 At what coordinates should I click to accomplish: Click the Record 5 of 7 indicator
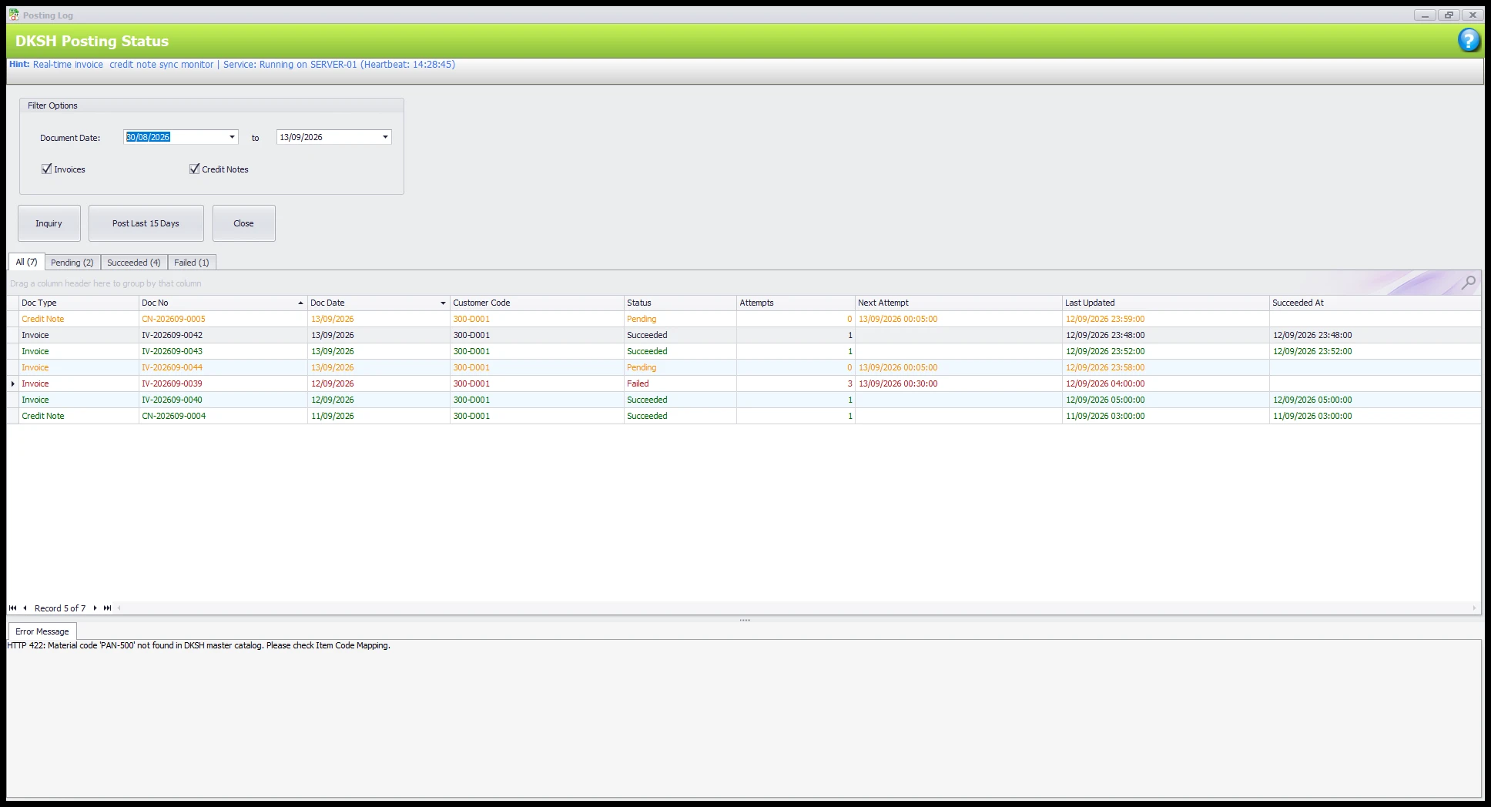pyautogui.click(x=60, y=608)
